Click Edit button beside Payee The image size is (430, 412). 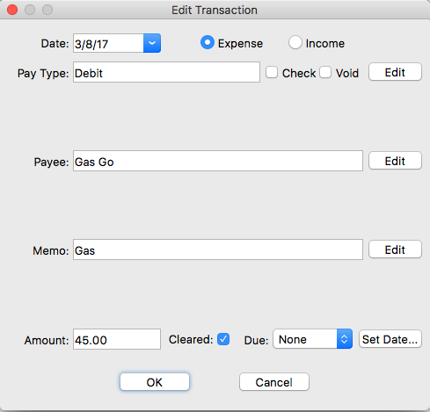[395, 161]
